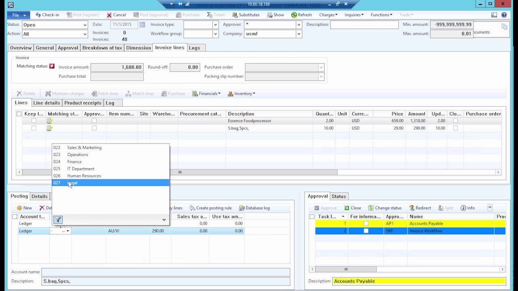The width and height of the screenshot is (518, 291).
Task: Open the Database log
Action: click(x=255, y=208)
